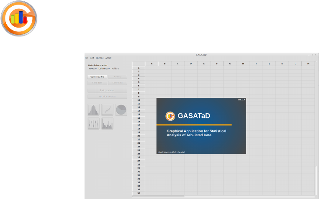
Task: Select row header 20
Action: [x=139, y=136]
